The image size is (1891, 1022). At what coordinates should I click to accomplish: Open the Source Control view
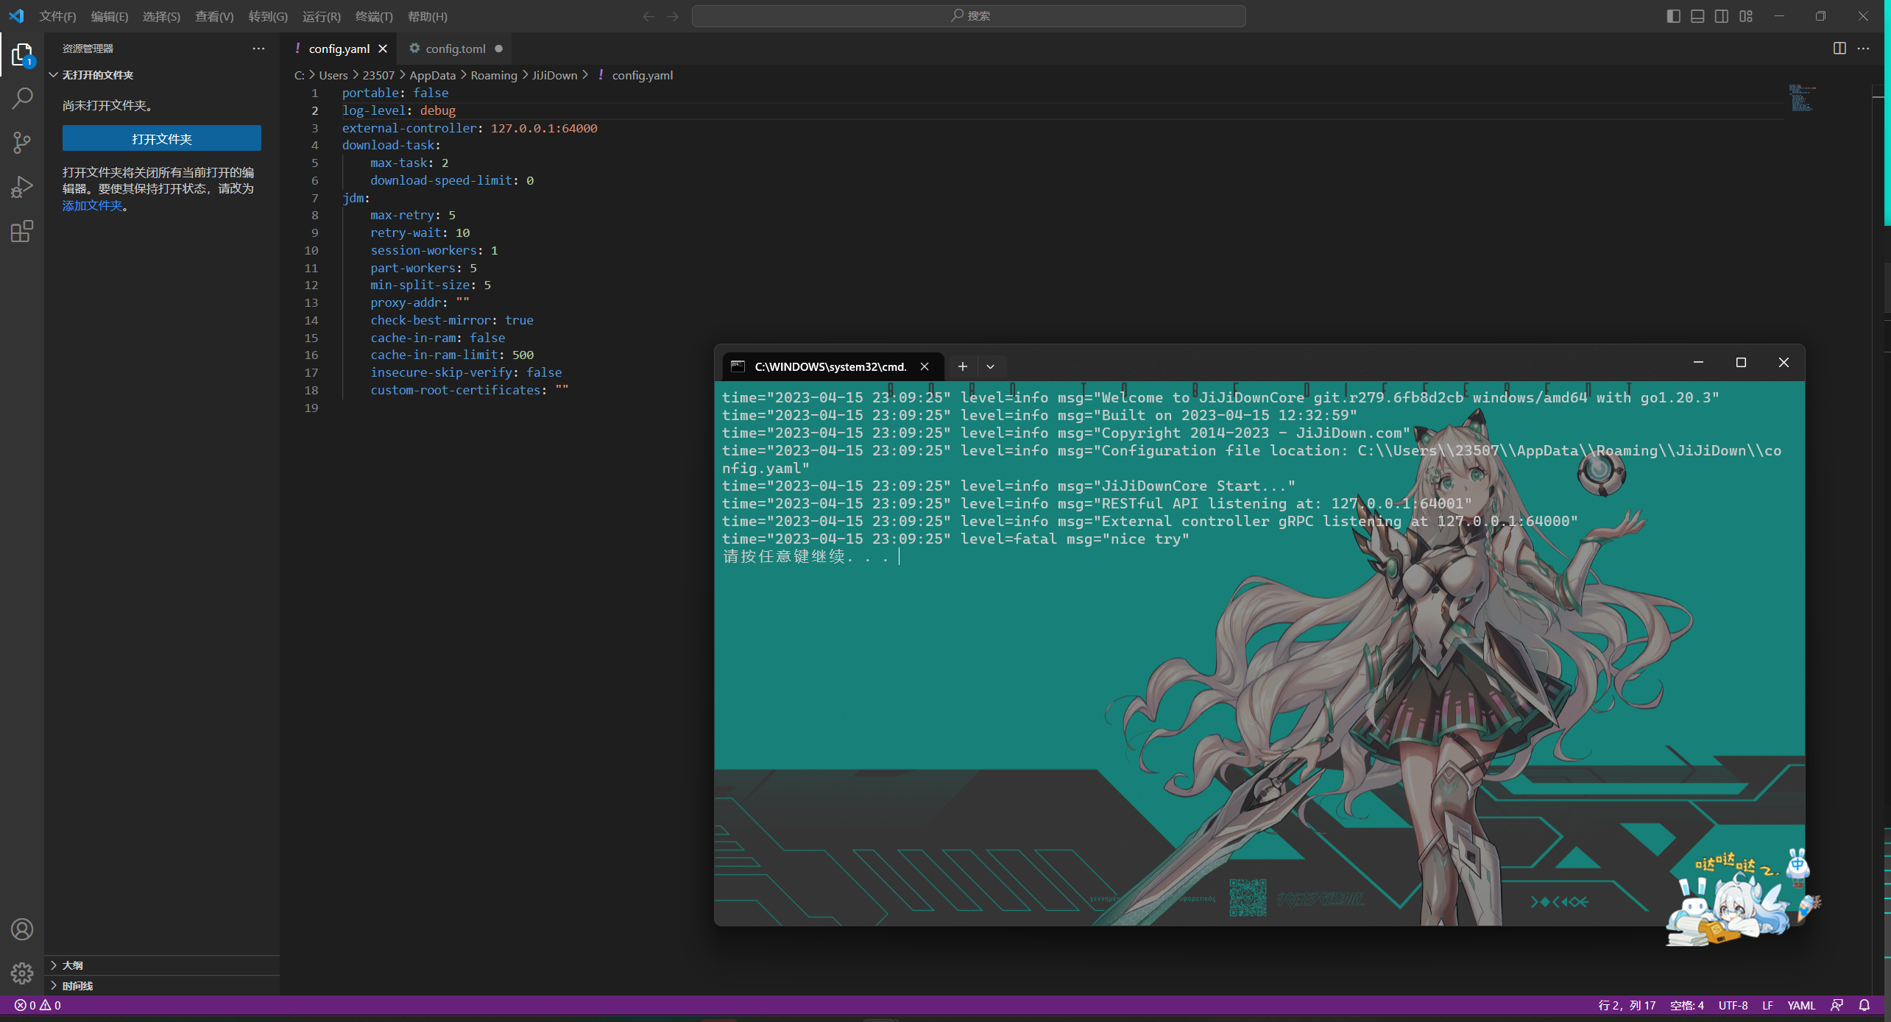(x=22, y=143)
